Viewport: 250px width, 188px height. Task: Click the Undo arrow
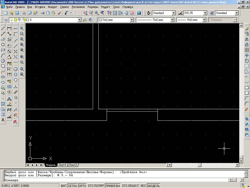point(67,13)
